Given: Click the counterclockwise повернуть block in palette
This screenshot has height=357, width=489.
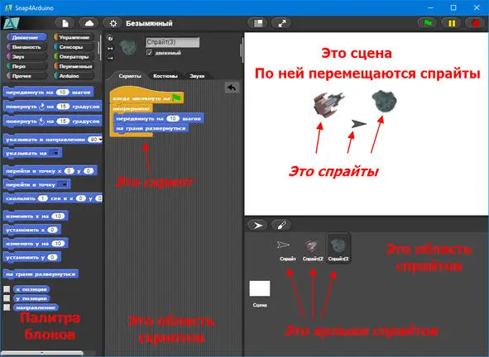Looking at the screenshot, I should [x=52, y=121].
